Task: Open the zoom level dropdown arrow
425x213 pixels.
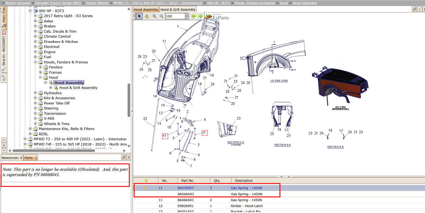Action: (187, 16)
